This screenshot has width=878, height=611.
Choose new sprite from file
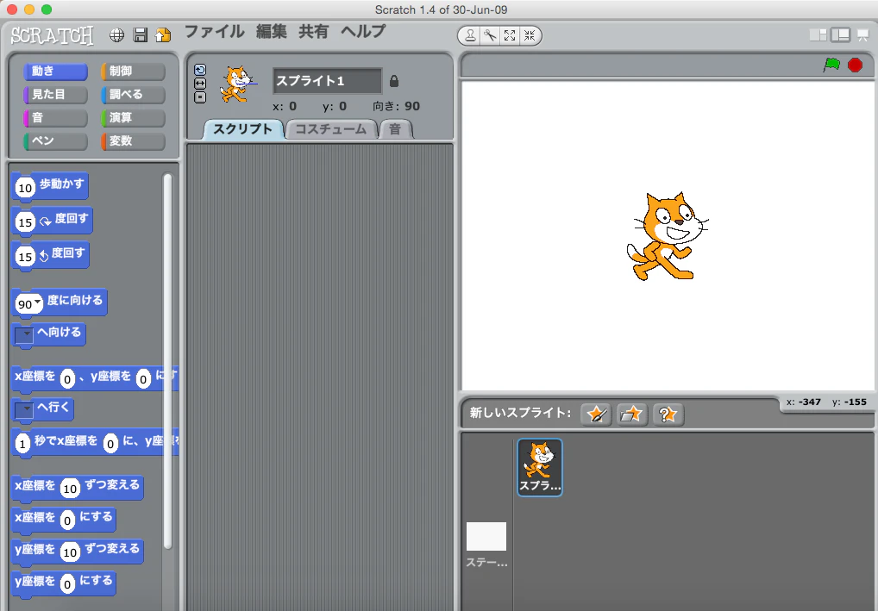(x=631, y=415)
